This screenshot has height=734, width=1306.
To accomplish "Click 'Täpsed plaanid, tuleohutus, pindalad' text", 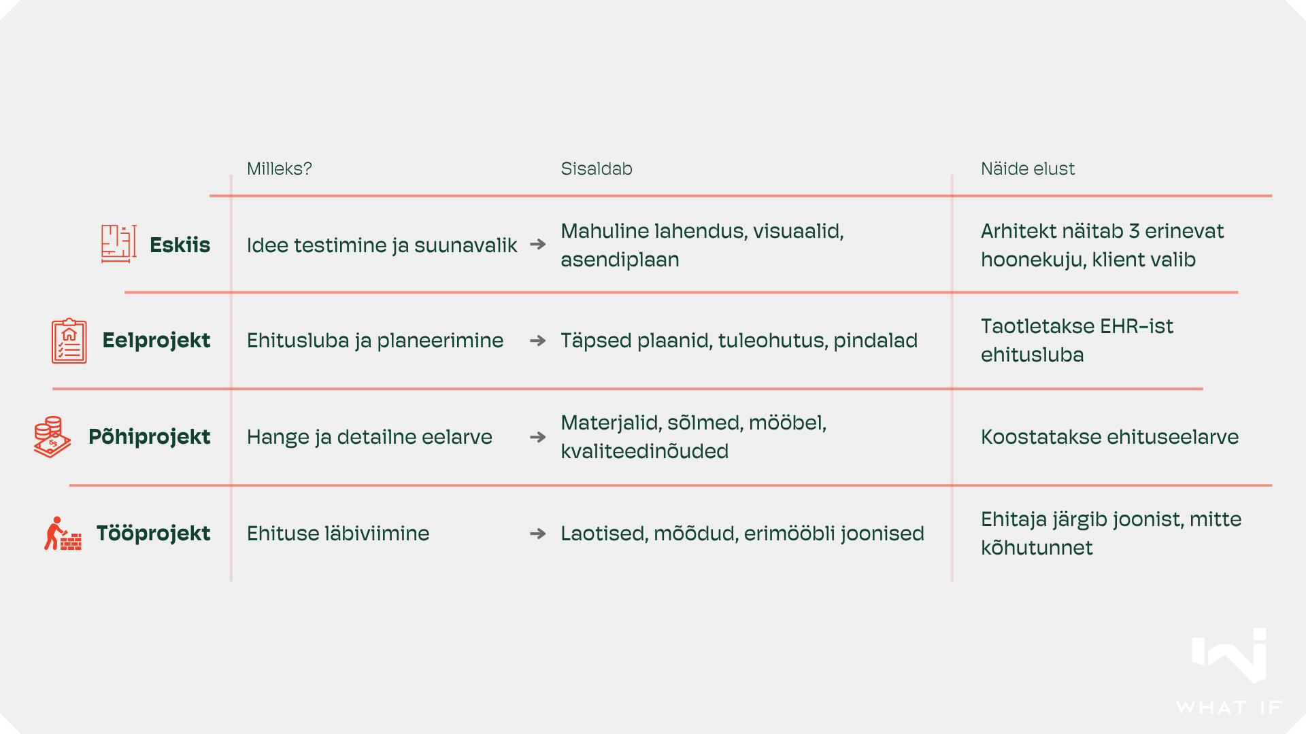I will (739, 340).
